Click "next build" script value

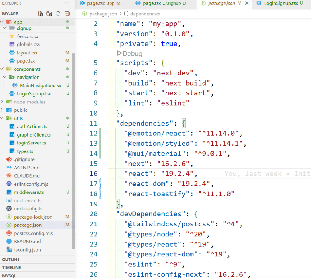pos(186,83)
